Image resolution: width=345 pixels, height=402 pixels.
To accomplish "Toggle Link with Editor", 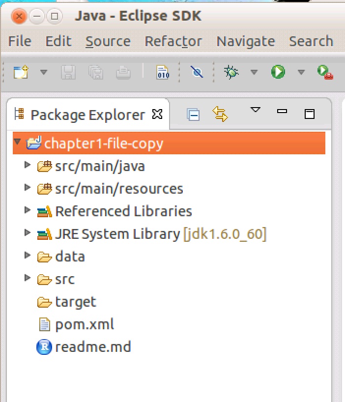I will pos(220,115).
